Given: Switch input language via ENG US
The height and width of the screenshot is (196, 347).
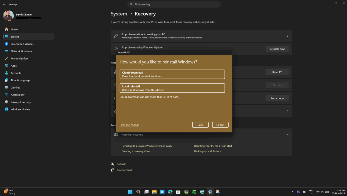Looking at the screenshot, I should coord(311,192).
